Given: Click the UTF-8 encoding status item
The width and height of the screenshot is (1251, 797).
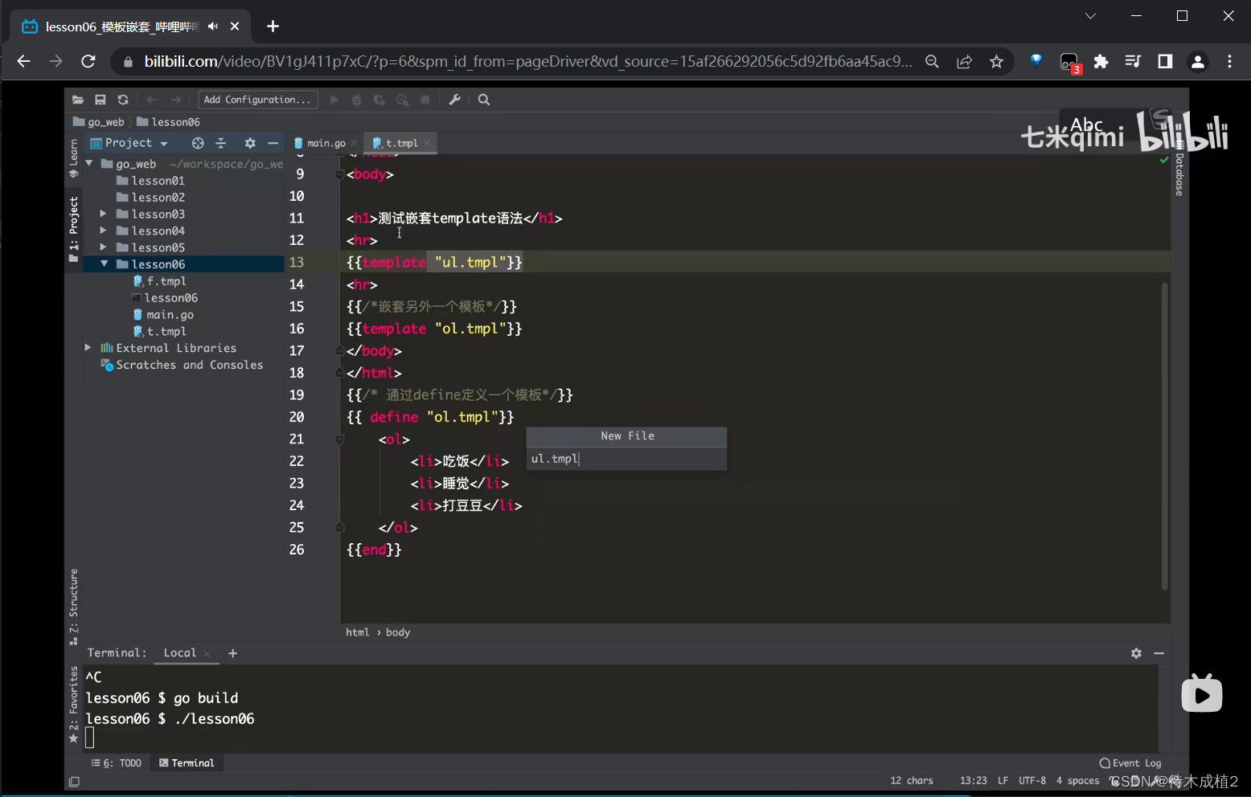Looking at the screenshot, I should [x=1032, y=781].
